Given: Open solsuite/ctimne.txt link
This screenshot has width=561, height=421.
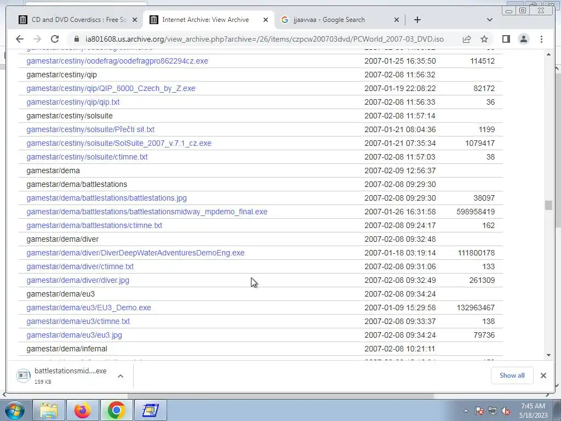Looking at the screenshot, I should point(87,157).
